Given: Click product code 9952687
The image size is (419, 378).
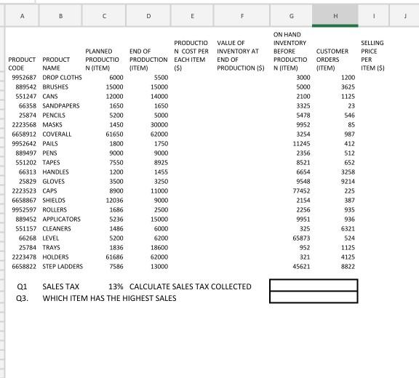Looking at the screenshot, I should click(x=24, y=77).
